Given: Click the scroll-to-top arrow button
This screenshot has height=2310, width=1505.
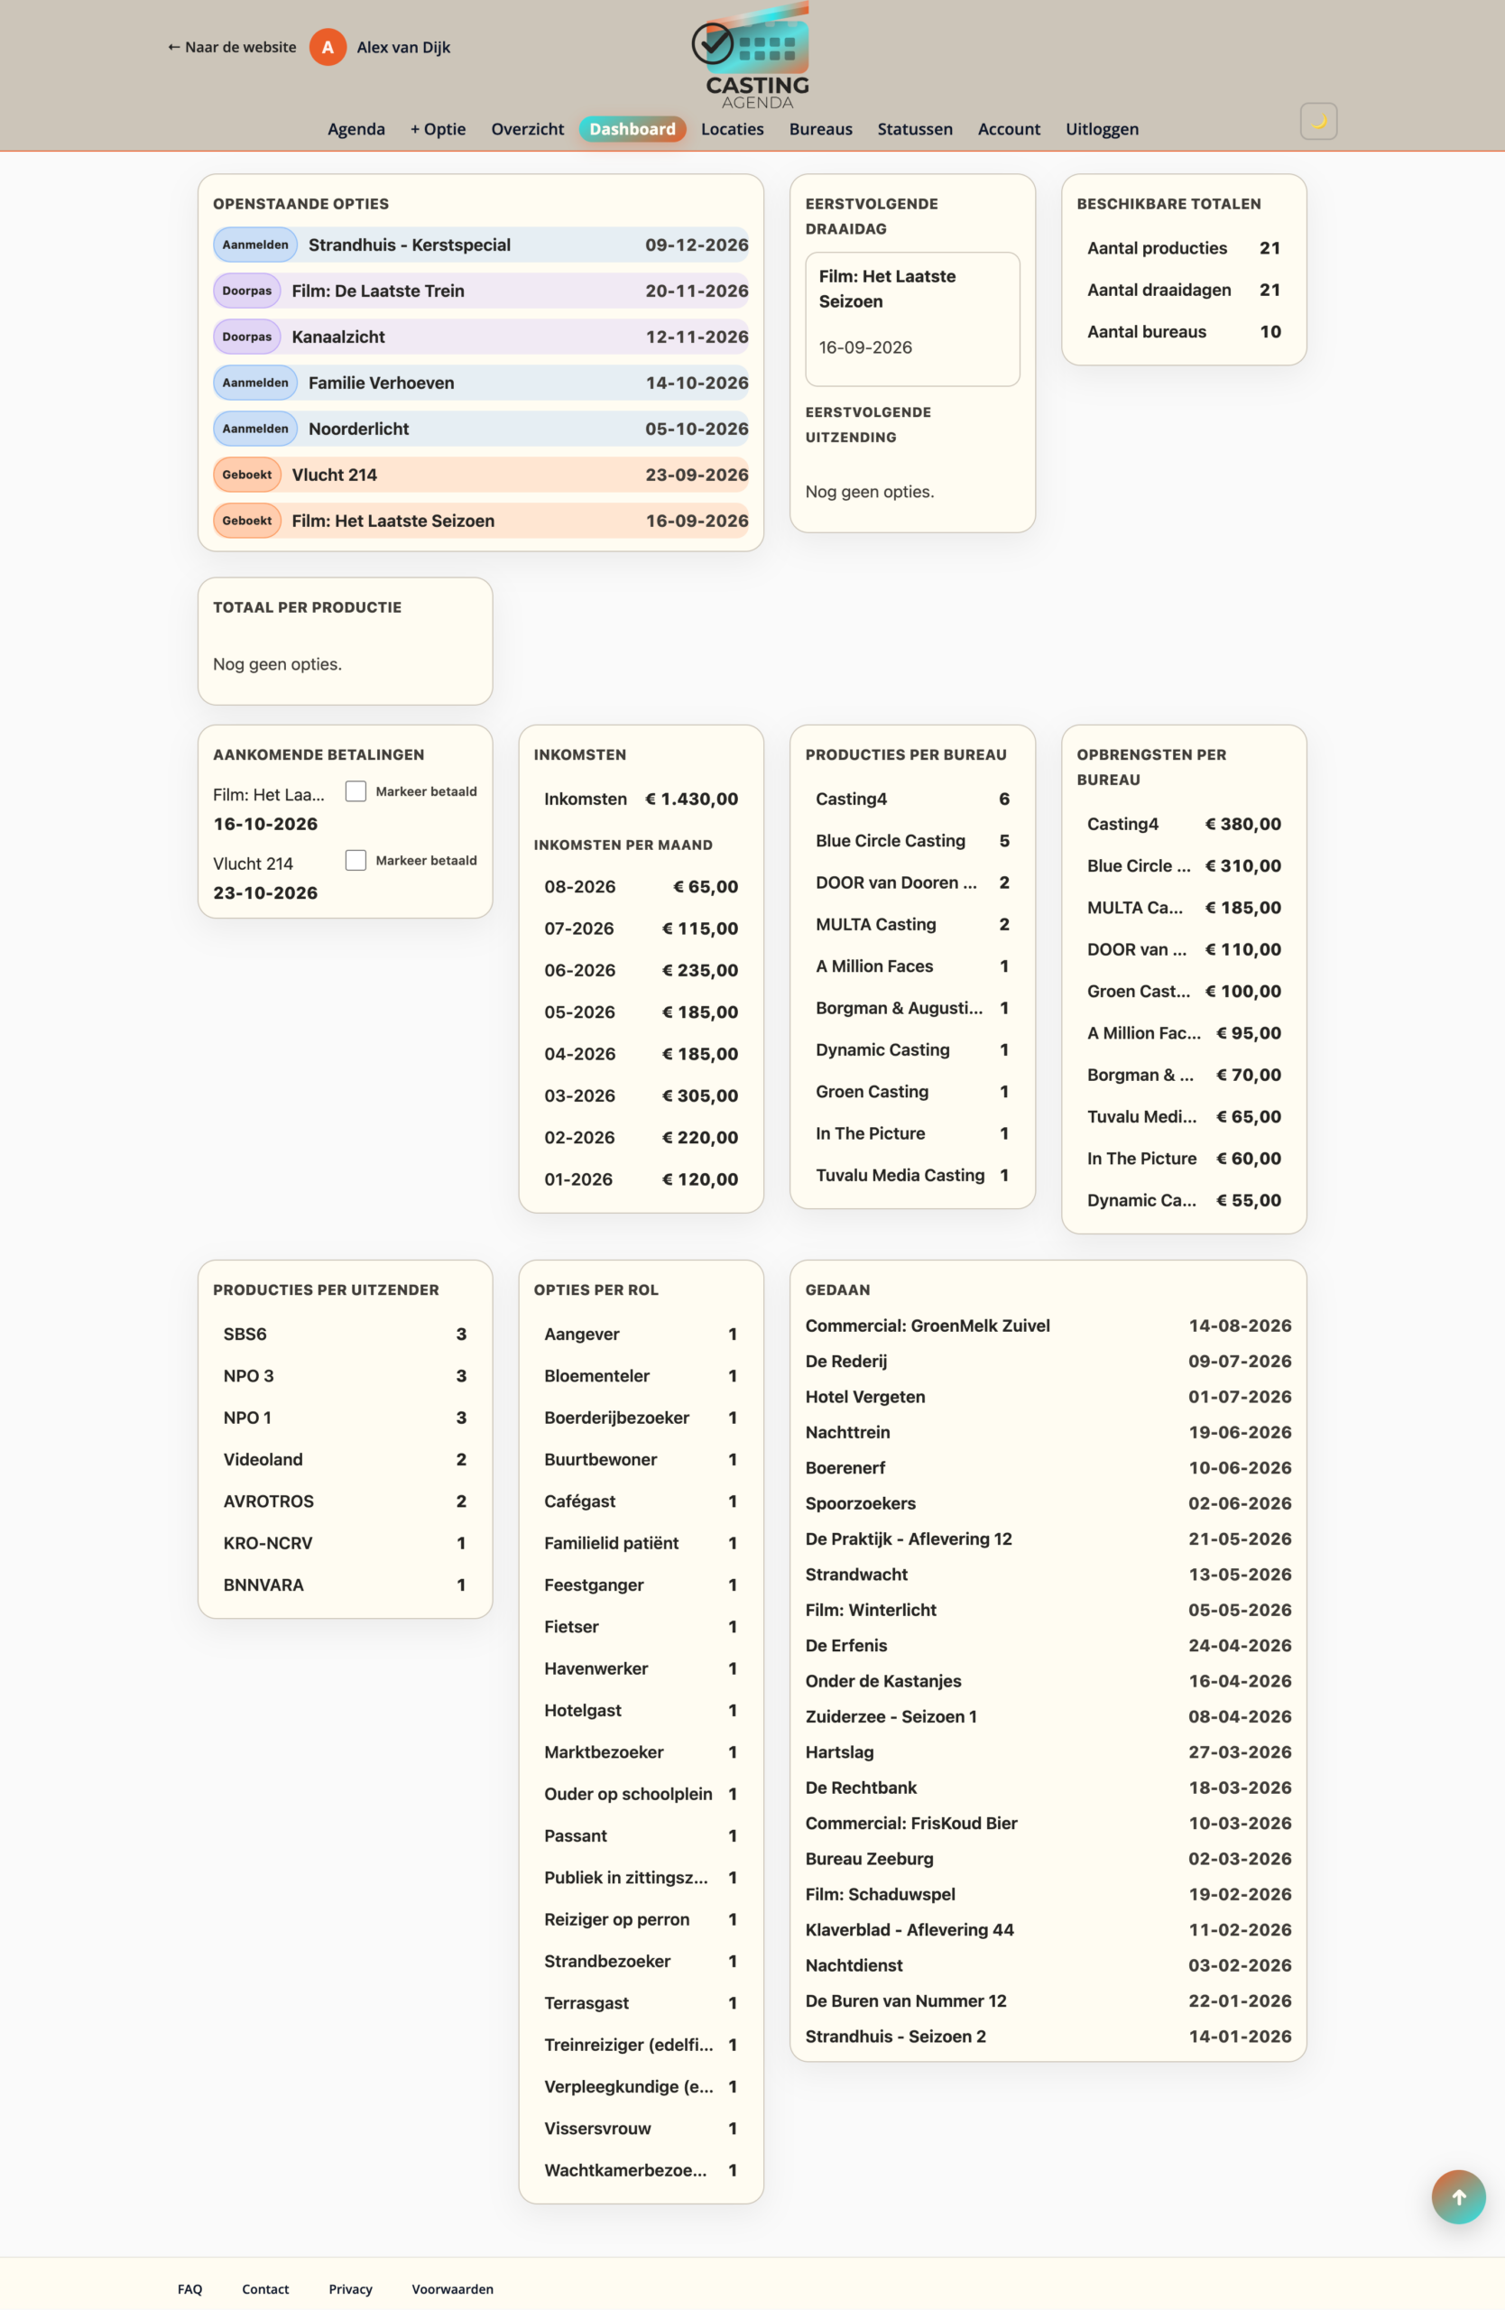Looking at the screenshot, I should (1457, 2196).
